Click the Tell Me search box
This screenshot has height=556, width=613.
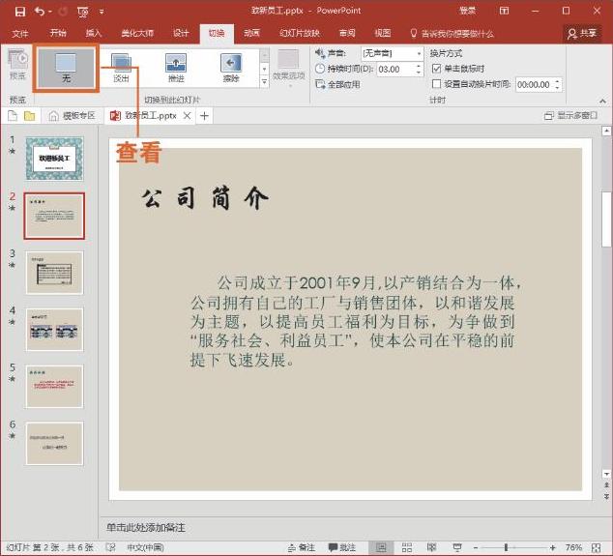[x=452, y=34]
